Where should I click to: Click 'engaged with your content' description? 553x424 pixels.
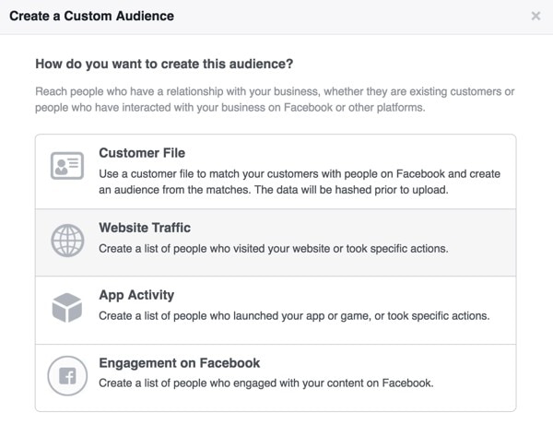(265, 383)
